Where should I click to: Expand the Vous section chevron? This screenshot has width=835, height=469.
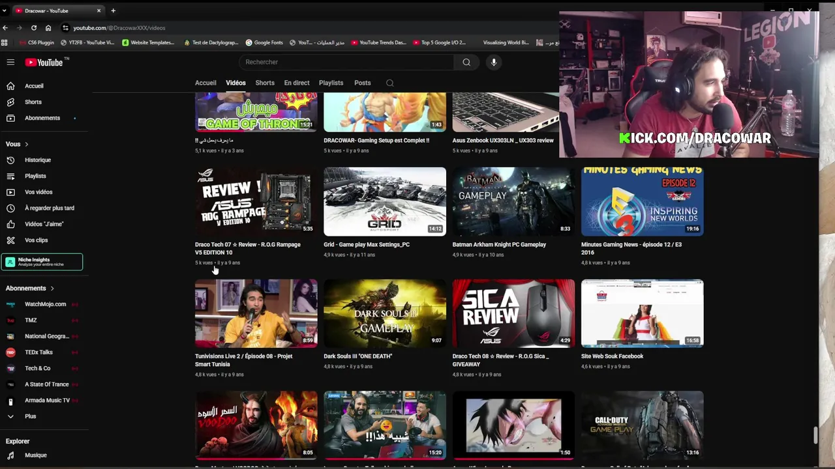27,144
